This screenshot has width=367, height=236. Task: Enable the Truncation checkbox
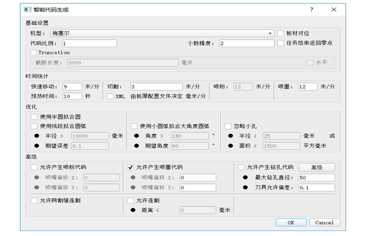[x=34, y=52]
